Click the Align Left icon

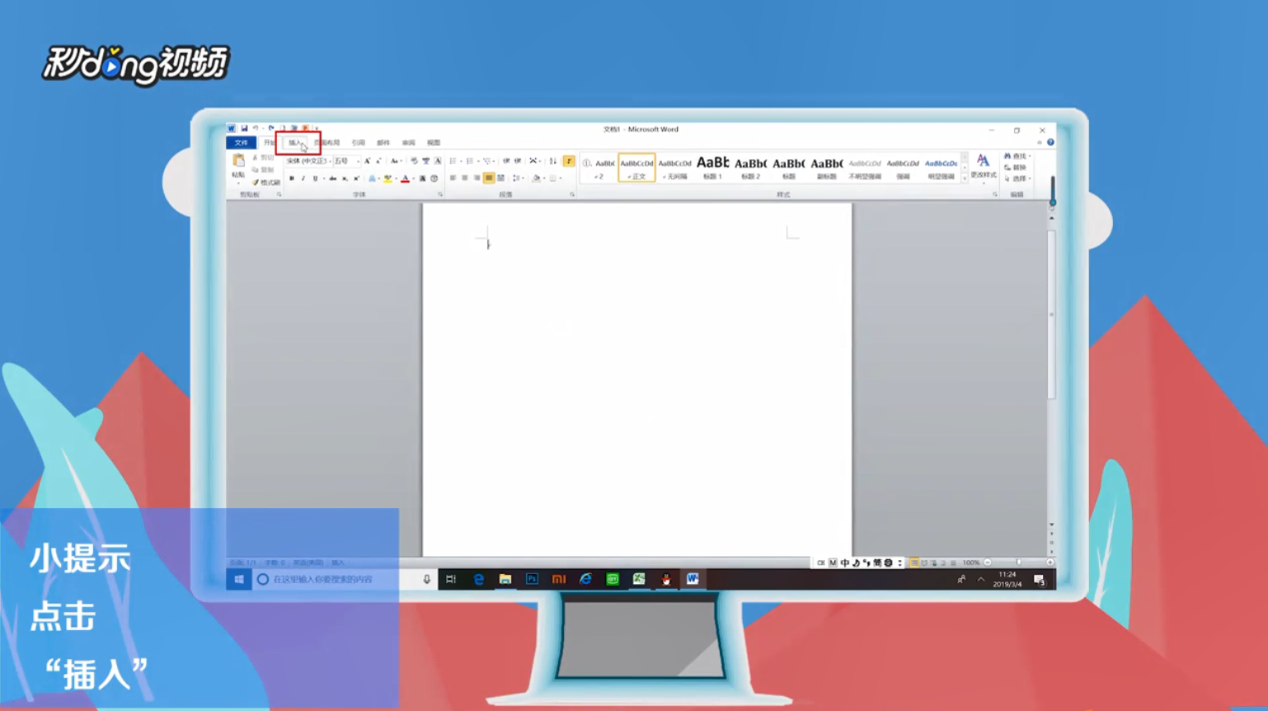pos(453,178)
